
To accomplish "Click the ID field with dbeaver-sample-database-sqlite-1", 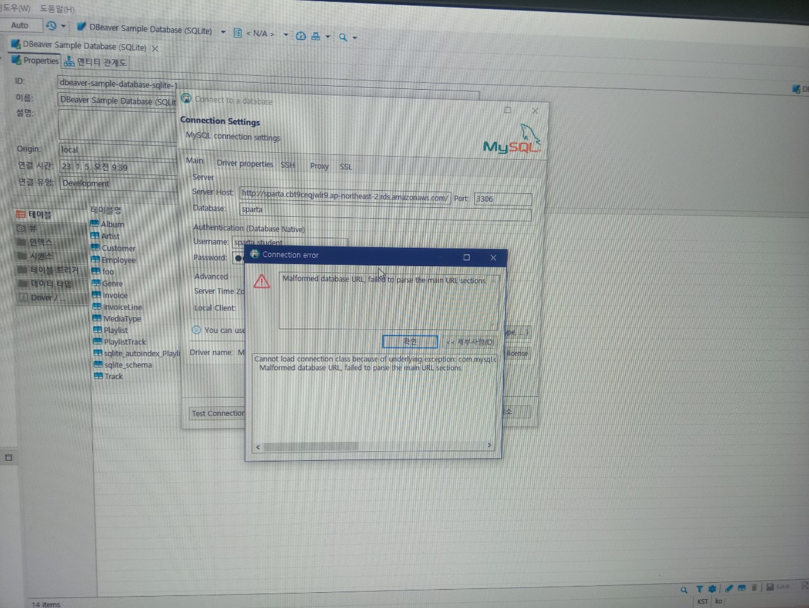I will click(x=268, y=87).
